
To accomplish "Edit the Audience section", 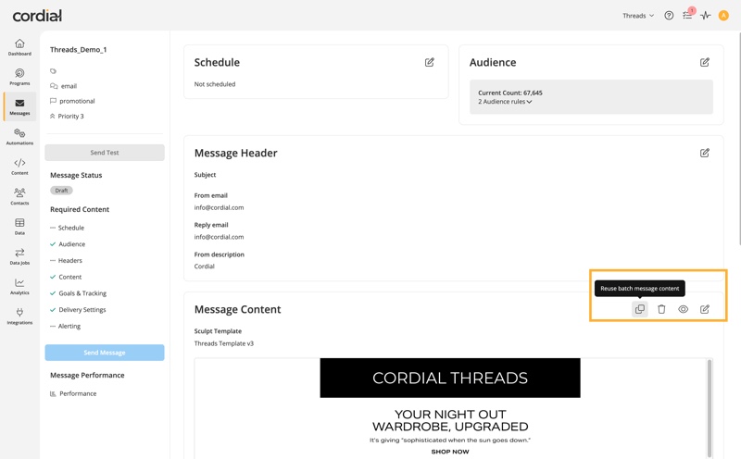I will (x=705, y=62).
